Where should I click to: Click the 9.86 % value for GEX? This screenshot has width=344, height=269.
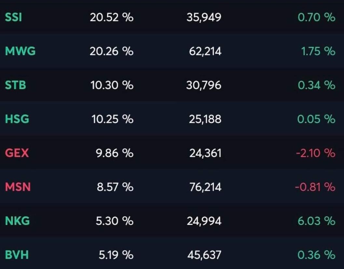(115, 153)
